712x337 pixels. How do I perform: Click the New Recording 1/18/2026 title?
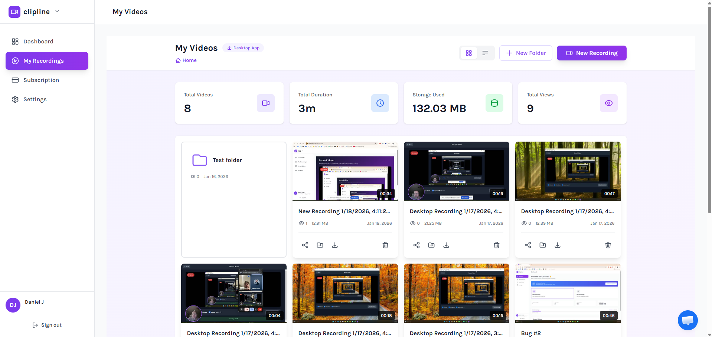pos(344,211)
